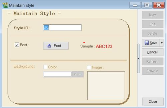This screenshot has height=108, width=167.
Task: Open the Save button dropdown arrow
Action: [161, 43]
